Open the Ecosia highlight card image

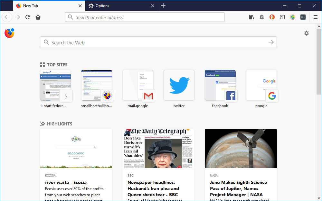[76, 149]
